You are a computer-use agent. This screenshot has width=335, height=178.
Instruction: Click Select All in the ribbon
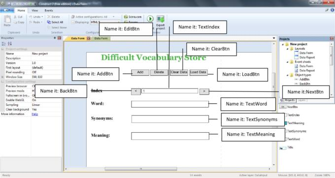pos(55,22)
